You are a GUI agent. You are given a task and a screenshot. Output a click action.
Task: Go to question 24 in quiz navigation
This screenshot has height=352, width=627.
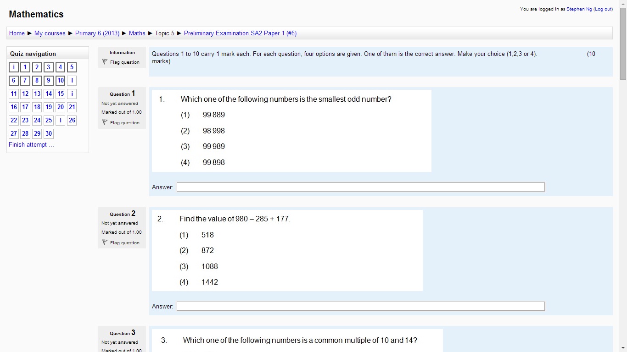click(x=37, y=121)
